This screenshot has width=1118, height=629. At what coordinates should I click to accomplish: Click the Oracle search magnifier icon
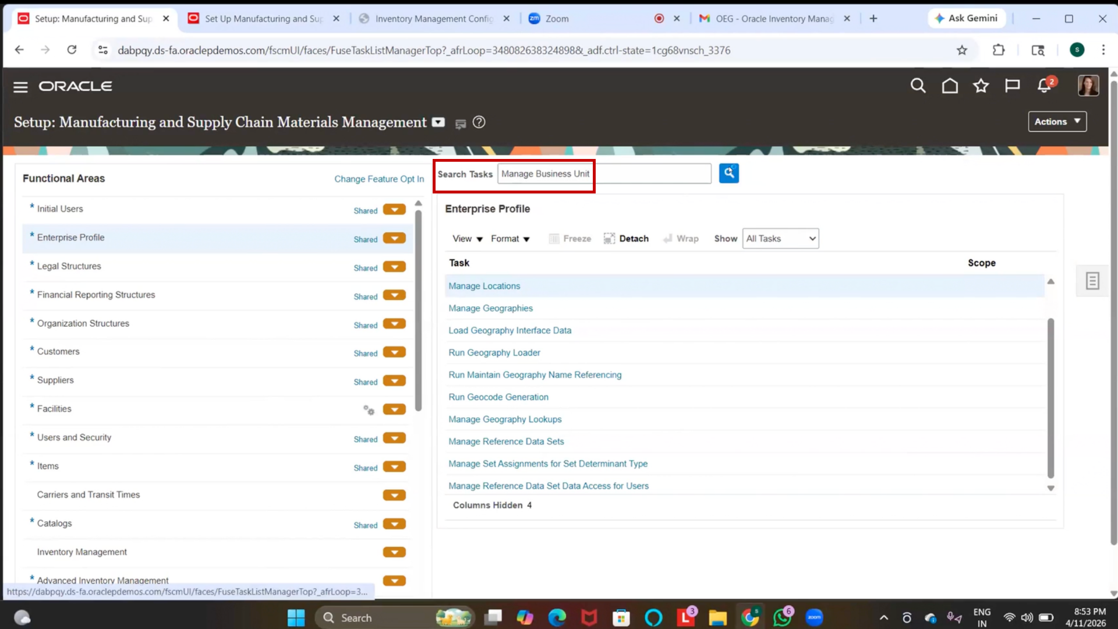coord(918,86)
